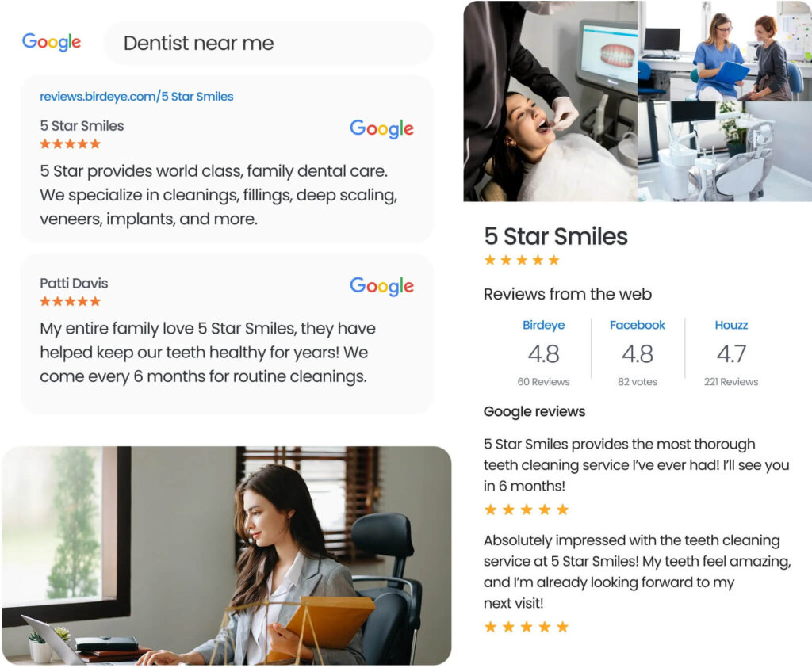Open the reviews.birdeye.com/5 Star Smiles link
This screenshot has height=668, width=812.
136,96
